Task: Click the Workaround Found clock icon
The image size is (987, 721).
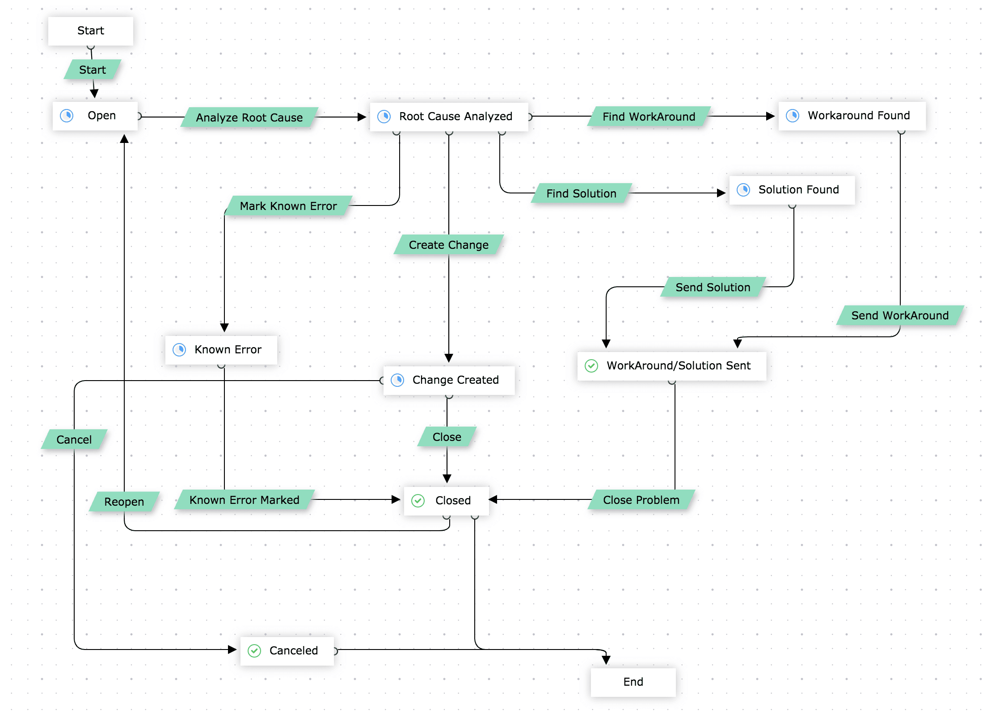Action: (793, 116)
